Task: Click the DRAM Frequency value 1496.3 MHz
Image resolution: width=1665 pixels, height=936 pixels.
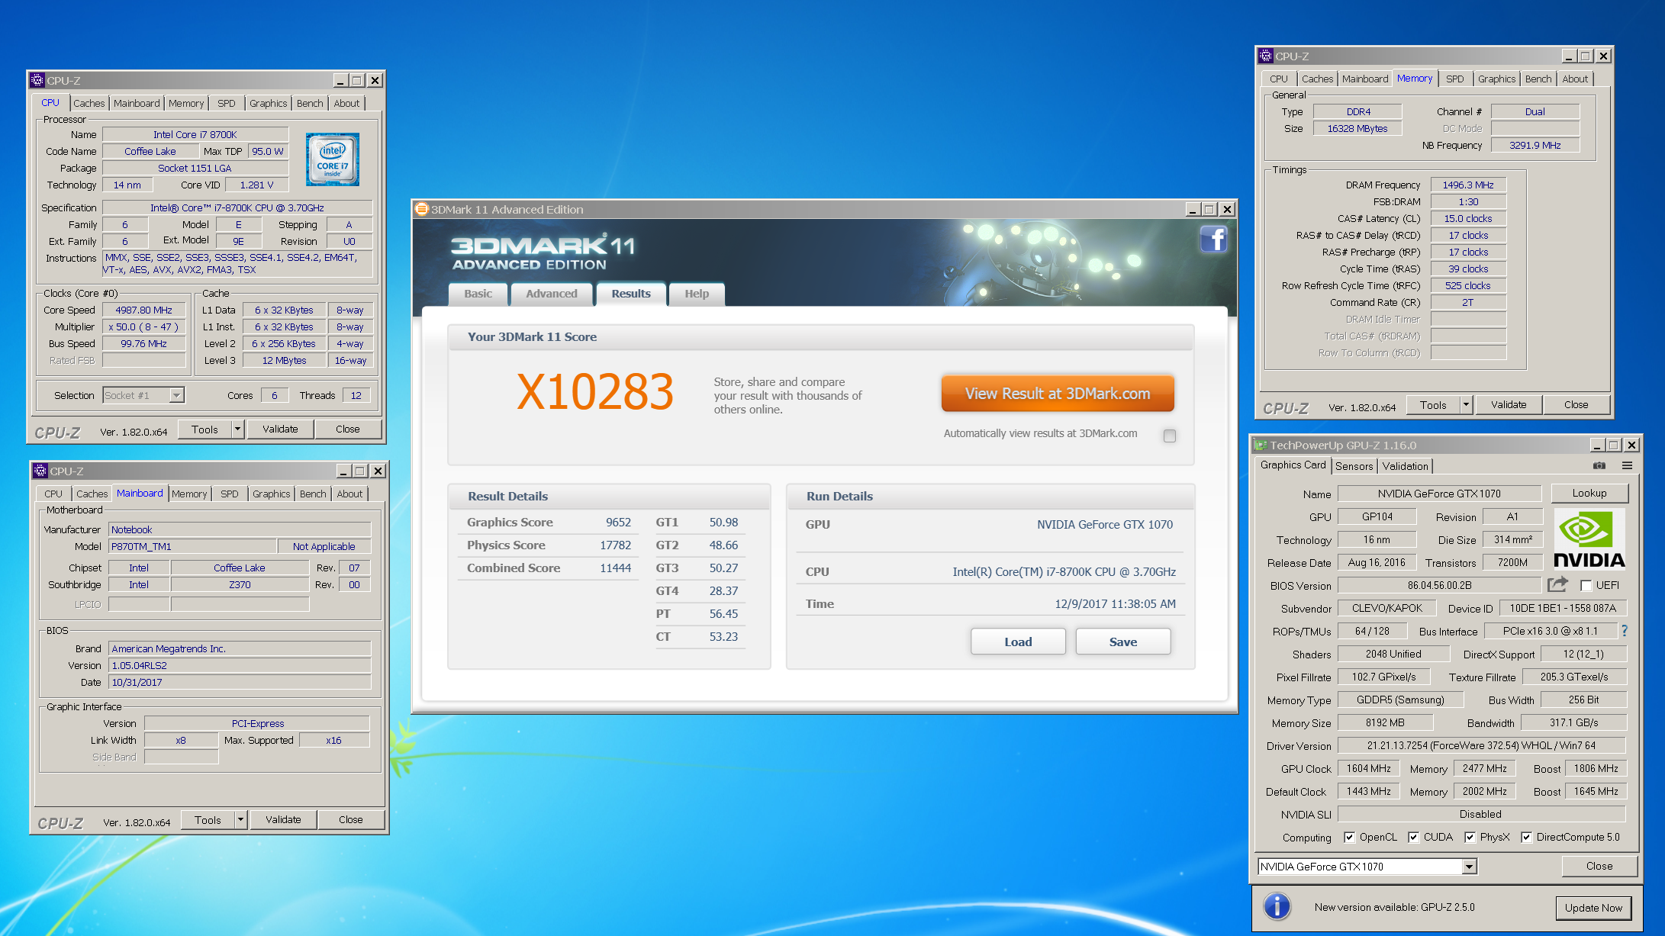Action: (x=1467, y=185)
